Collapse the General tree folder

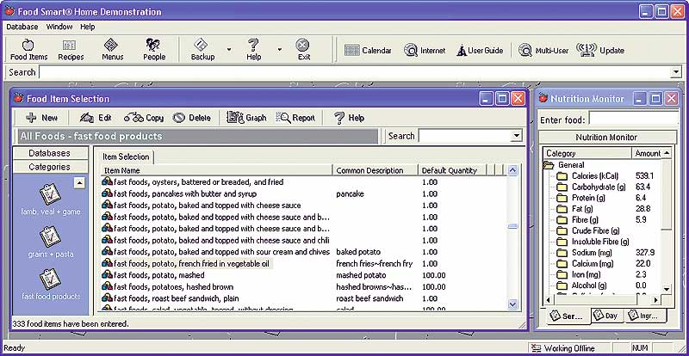548,165
